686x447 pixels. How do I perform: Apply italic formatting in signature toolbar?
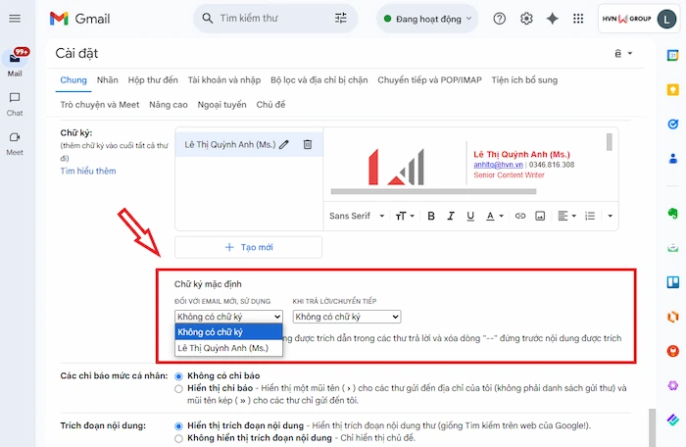click(452, 215)
